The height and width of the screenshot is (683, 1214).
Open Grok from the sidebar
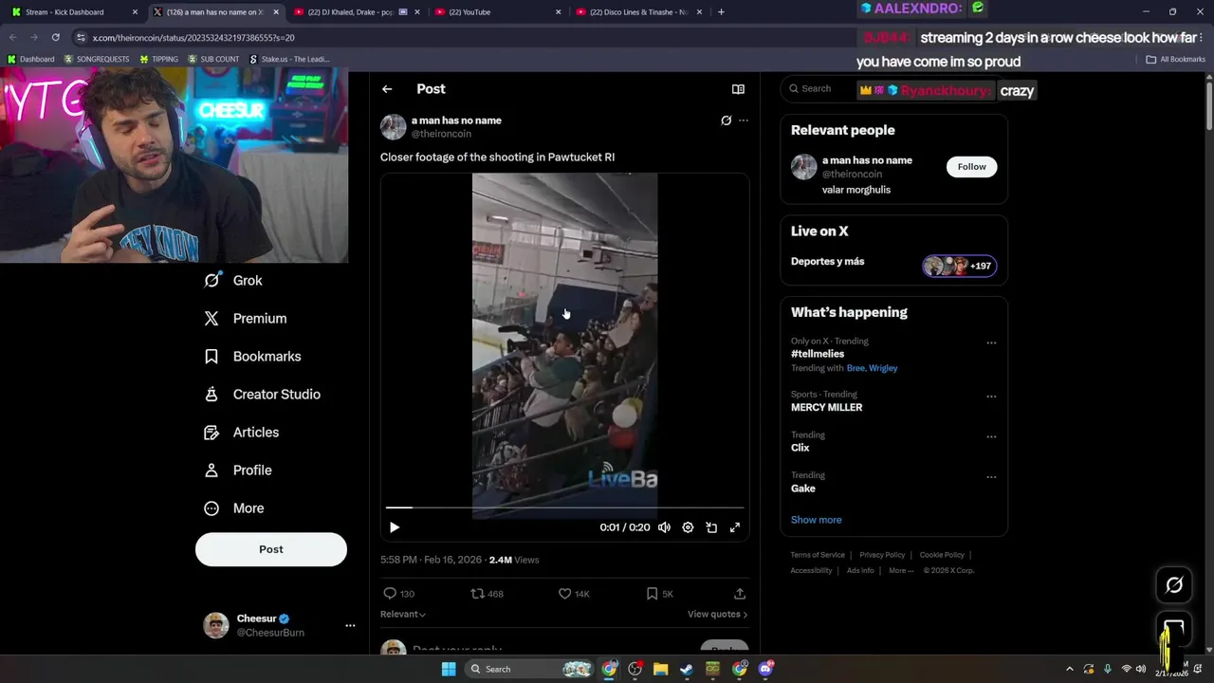(x=233, y=281)
